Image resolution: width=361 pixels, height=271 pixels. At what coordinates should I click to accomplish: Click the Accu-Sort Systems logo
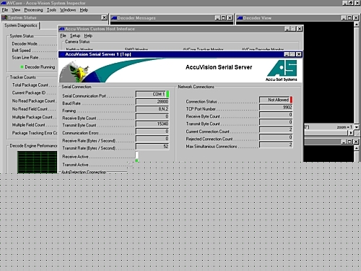[x=282, y=71]
